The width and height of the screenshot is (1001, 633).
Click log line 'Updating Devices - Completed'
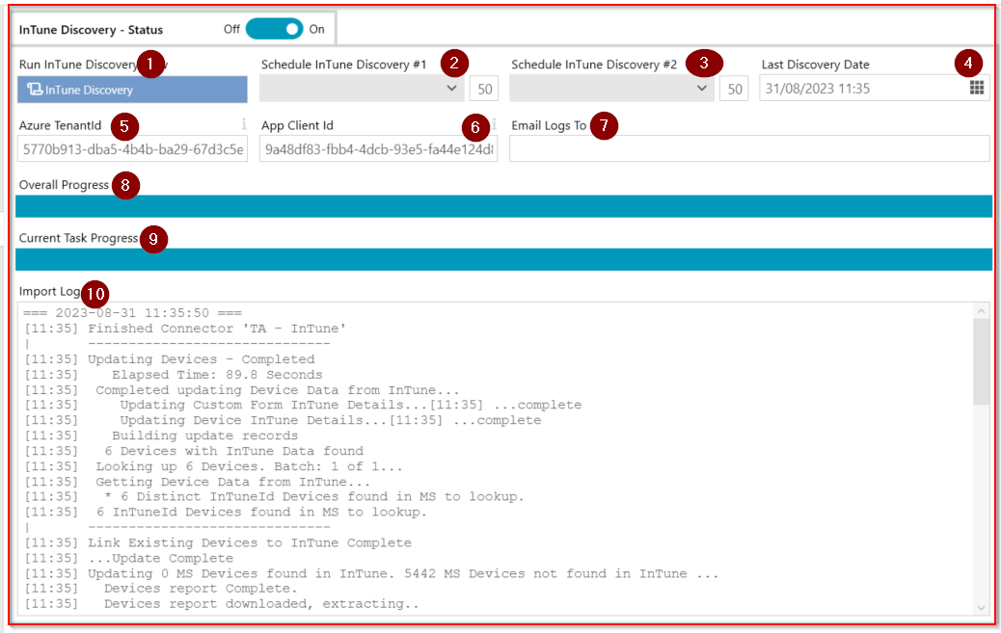[202, 359]
